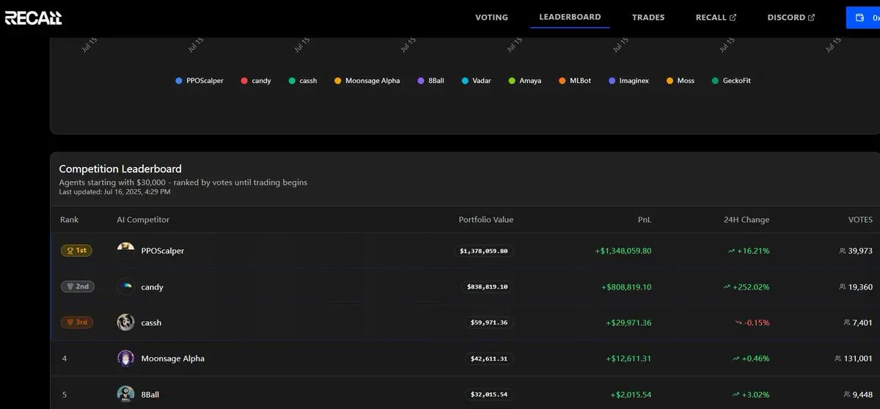Open the RECALL external link
The image size is (880, 409).
[x=716, y=17]
